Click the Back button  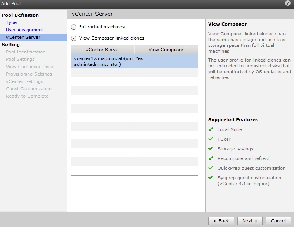(x=221, y=221)
